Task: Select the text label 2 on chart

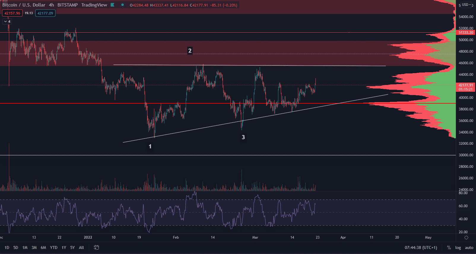Action: coord(190,51)
